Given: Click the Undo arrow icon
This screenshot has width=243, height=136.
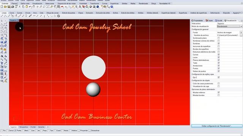Looking at the screenshot, I should 30,7.
